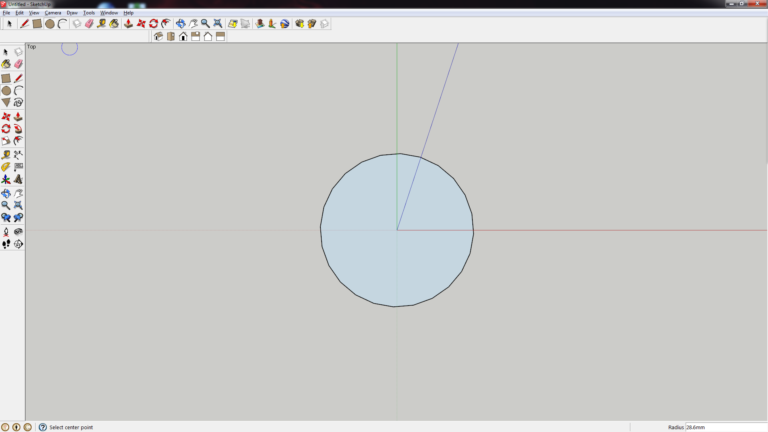
Task: Activate the Follow Me tool
Action: tap(18, 129)
